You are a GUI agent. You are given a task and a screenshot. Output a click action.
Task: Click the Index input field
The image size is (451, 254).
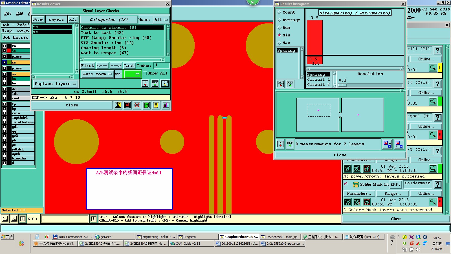(x=161, y=65)
